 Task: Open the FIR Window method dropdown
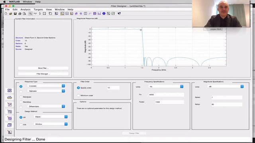pyautogui.click(x=51, y=124)
